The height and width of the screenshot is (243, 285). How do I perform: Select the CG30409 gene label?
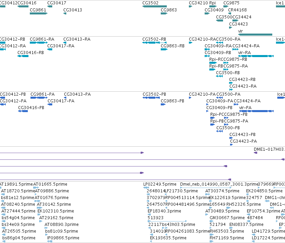(x=214, y=10)
